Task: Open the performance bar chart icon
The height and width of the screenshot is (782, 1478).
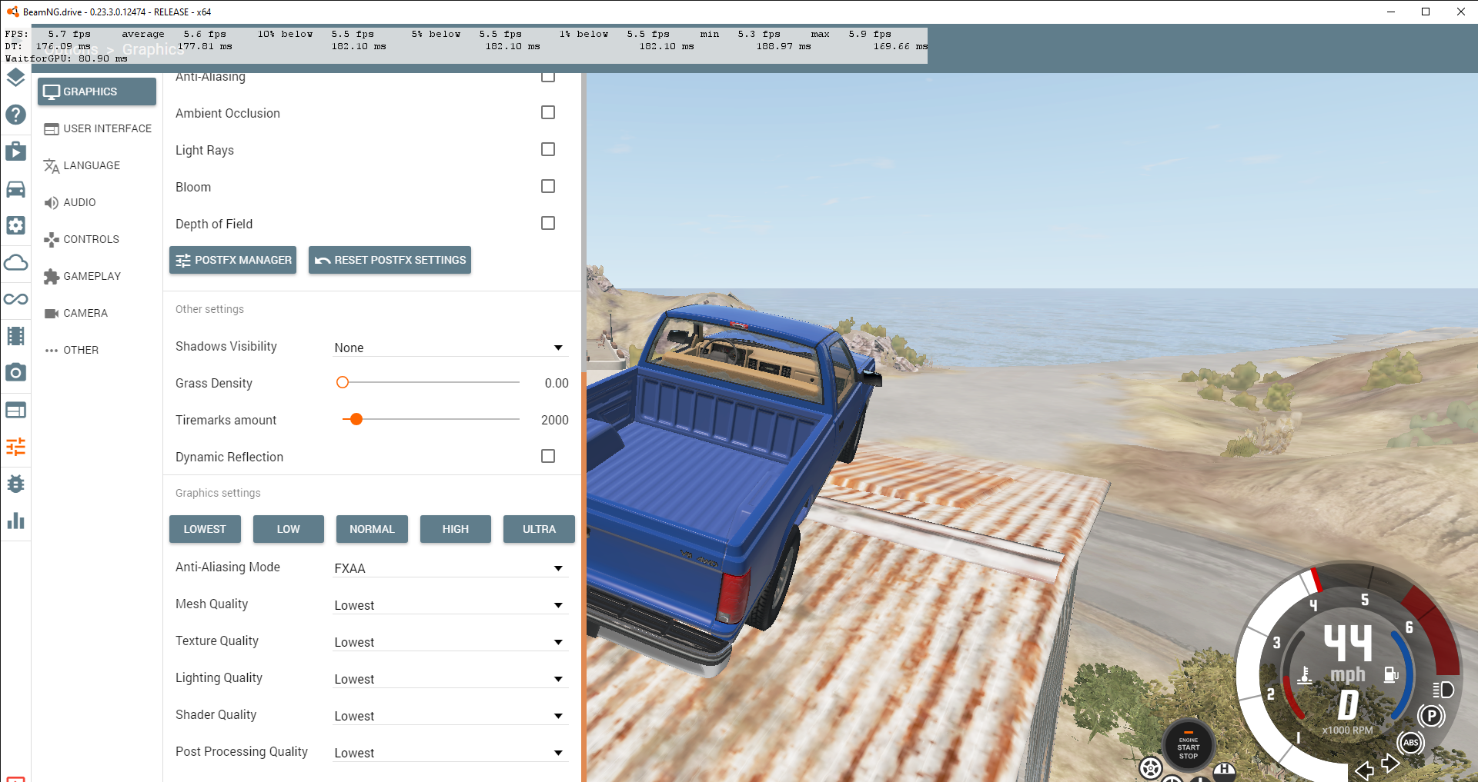Action: click(x=15, y=521)
